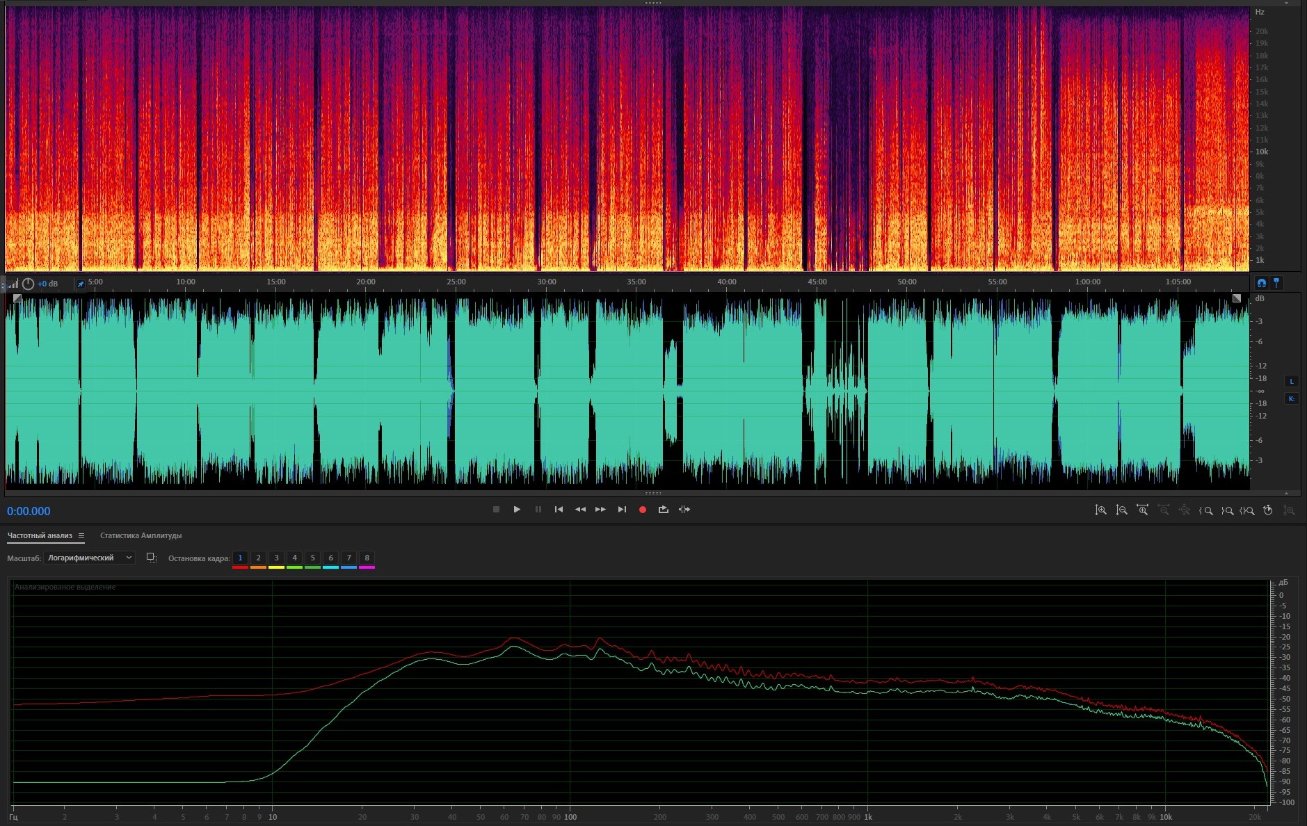Screen dimensions: 1307x826
Task: Toggle the snapping magnet button
Action: (1262, 283)
